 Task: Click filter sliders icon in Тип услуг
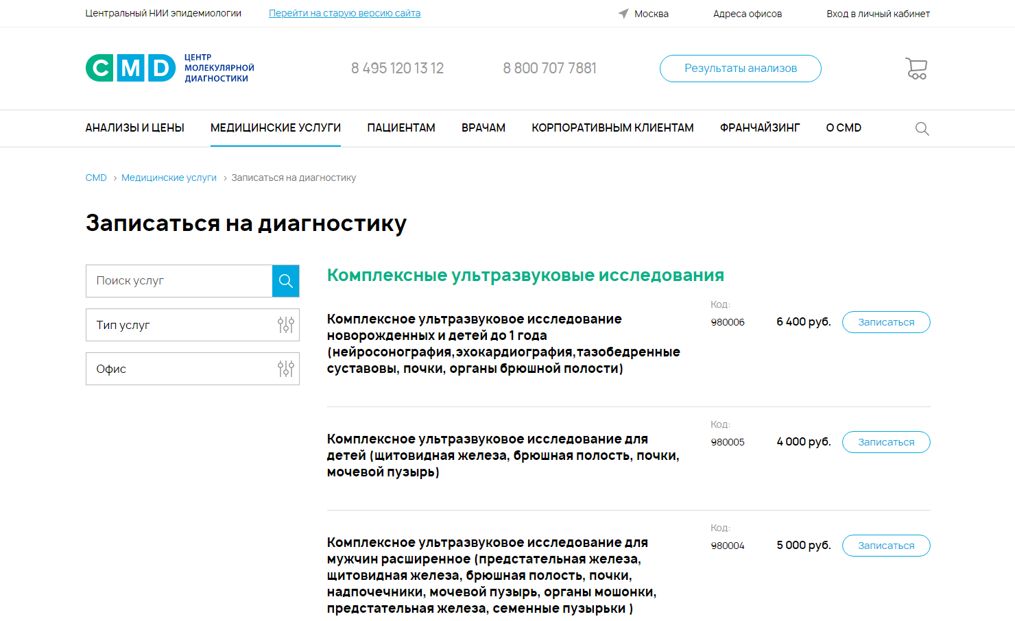pos(285,325)
